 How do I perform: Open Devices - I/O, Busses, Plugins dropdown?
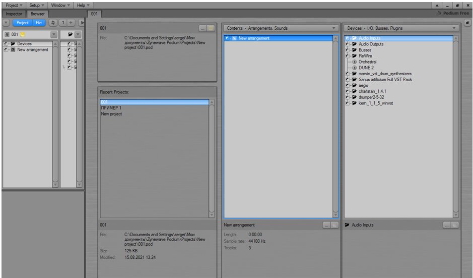pyautogui.click(x=401, y=28)
